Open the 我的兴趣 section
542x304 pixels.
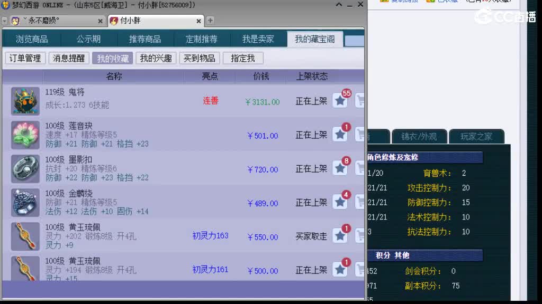(156, 58)
